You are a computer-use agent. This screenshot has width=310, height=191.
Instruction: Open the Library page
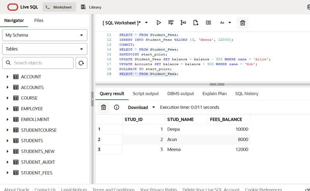click(91, 7)
